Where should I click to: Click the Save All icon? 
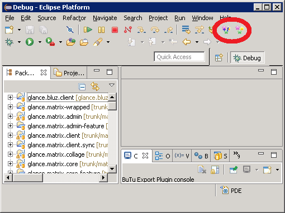[x=43, y=30]
